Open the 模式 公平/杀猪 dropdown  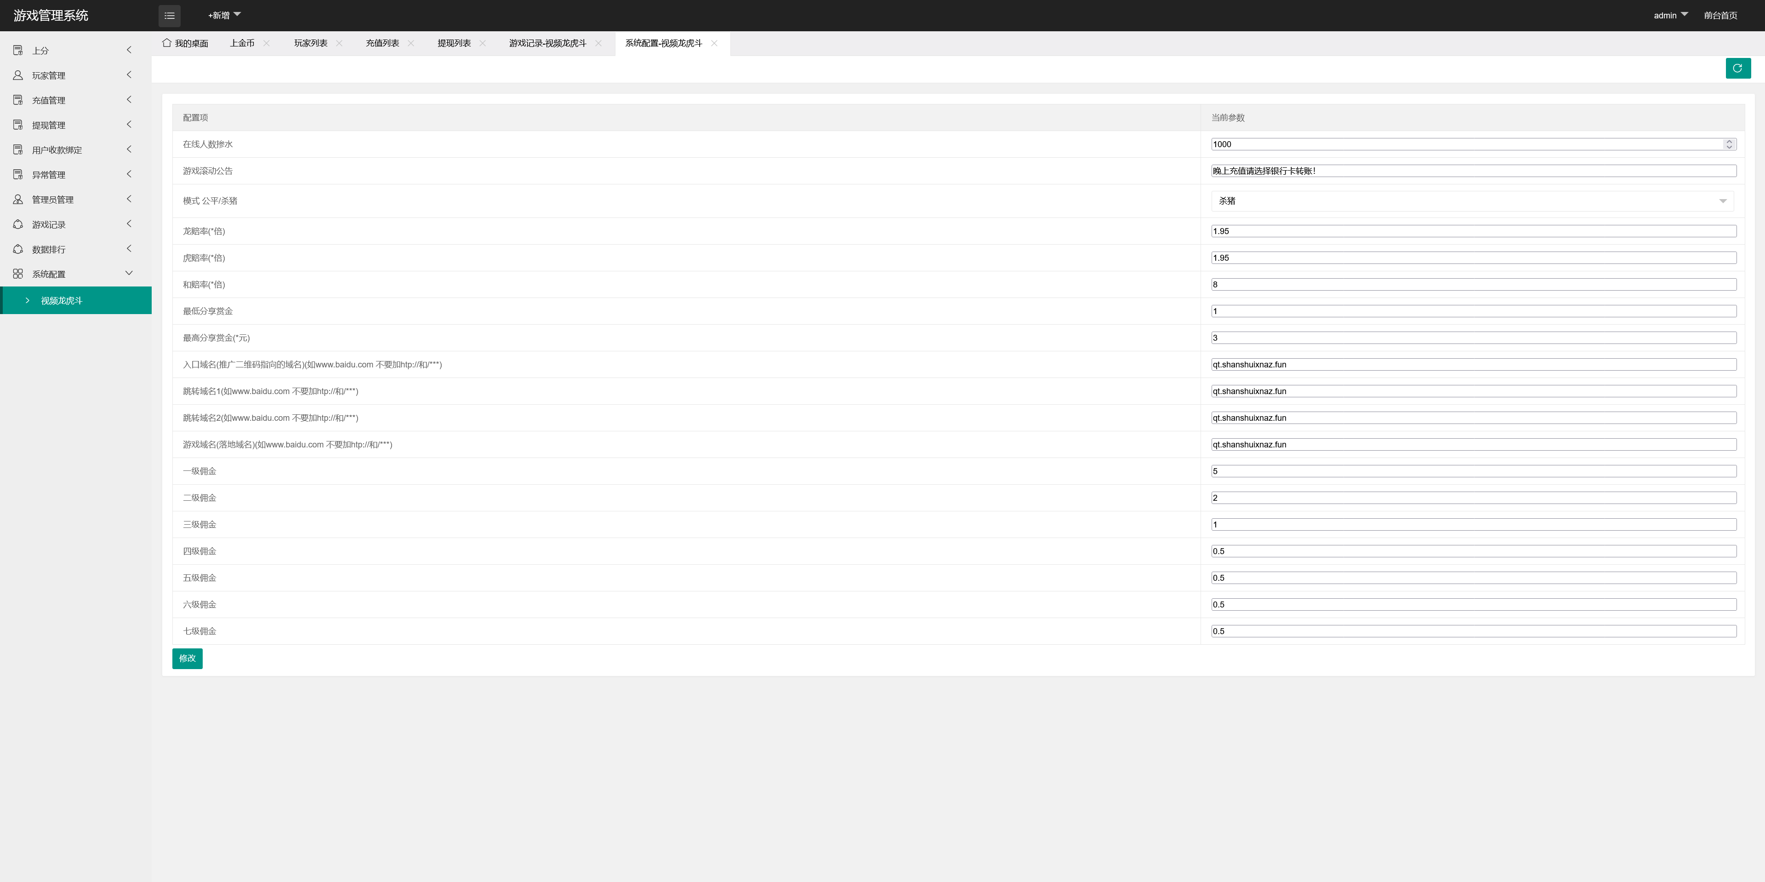1472,201
